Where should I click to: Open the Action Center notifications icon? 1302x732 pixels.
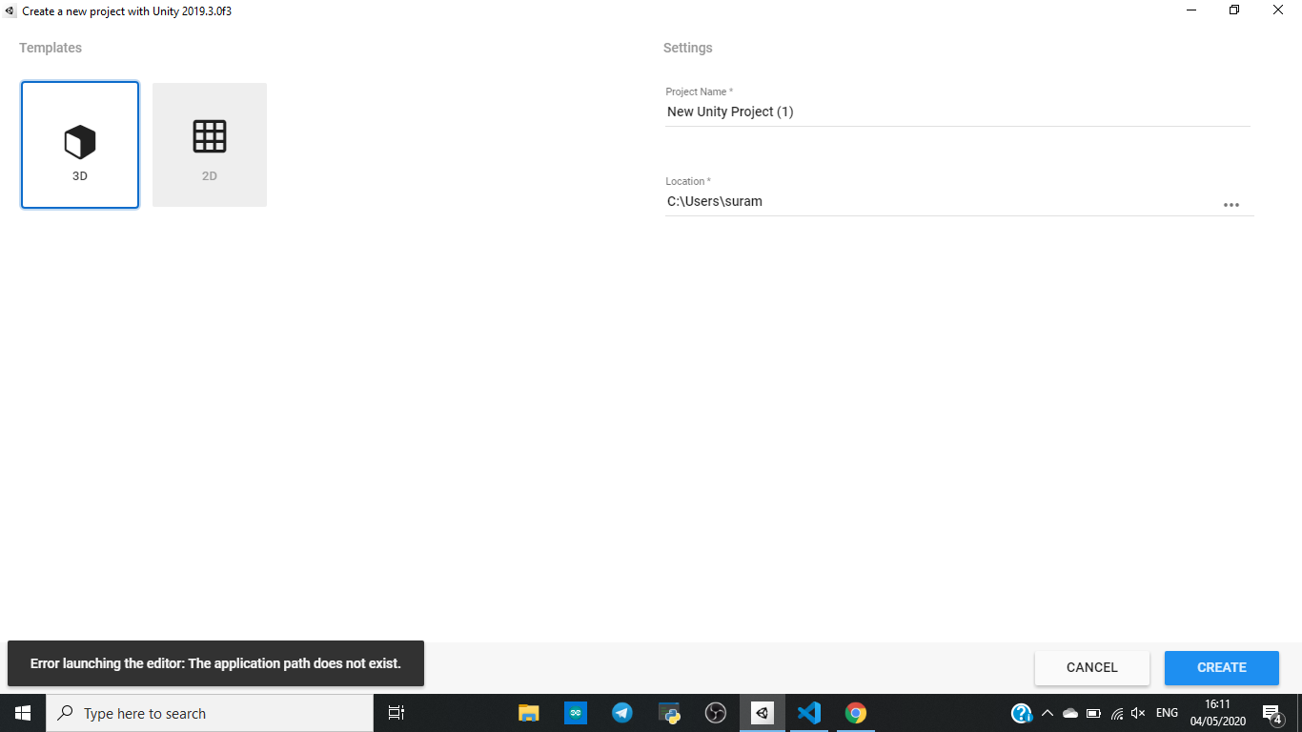pos(1272,713)
